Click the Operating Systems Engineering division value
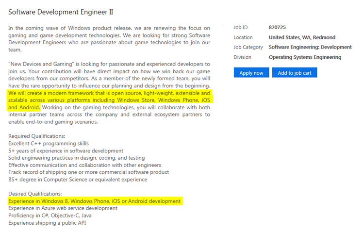The width and height of the screenshot is (364, 232). pyautogui.click(x=304, y=57)
